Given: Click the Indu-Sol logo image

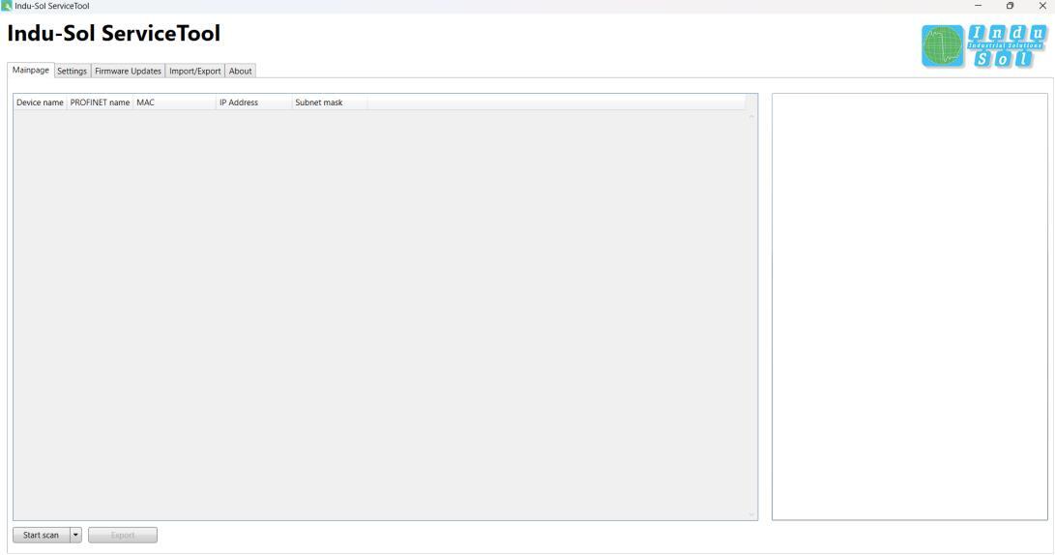Looking at the screenshot, I should click(x=984, y=45).
